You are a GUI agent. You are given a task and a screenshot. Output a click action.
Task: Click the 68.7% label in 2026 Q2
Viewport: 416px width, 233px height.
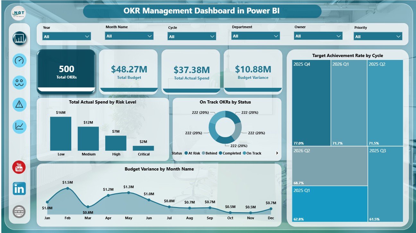[x=298, y=183]
